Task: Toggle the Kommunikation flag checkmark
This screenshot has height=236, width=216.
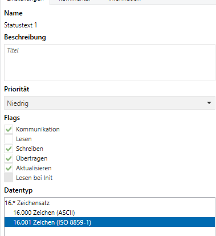Action: pos(9,129)
